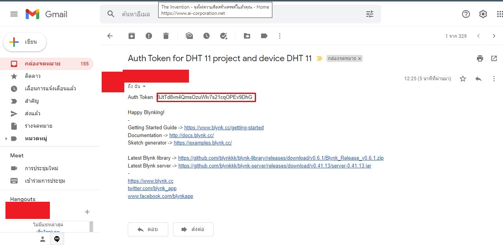
Task: Click the email subject heading
Action: pyautogui.click(x=220, y=58)
